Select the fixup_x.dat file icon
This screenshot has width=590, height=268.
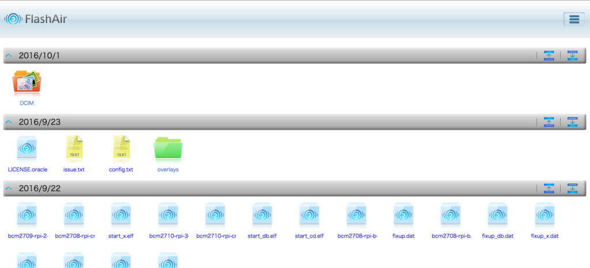point(544,214)
